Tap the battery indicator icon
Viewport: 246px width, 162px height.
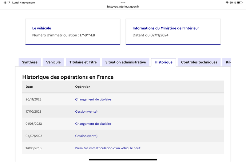[240, 2]
